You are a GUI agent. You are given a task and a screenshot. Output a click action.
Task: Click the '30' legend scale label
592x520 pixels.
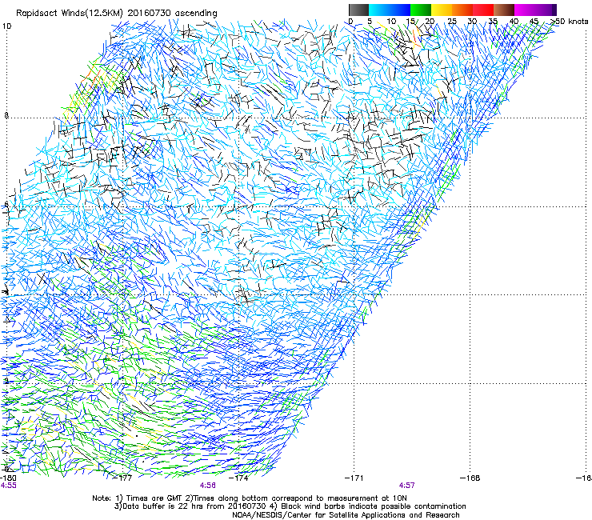click(472, 21)
